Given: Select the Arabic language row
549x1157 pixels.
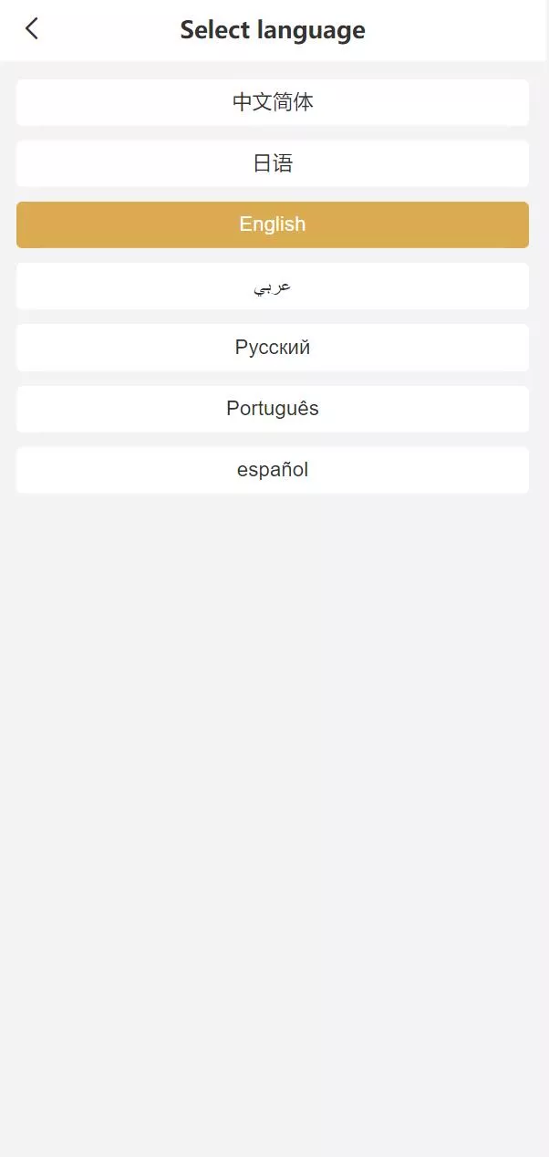Looking at the screenshot, I should 273,287.
